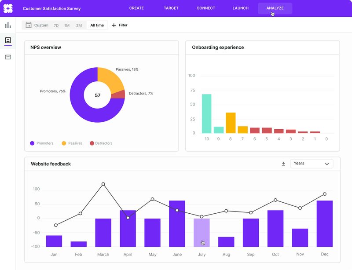
Task: Open the ANALYZE tab
Action: (x=275, y=8)
